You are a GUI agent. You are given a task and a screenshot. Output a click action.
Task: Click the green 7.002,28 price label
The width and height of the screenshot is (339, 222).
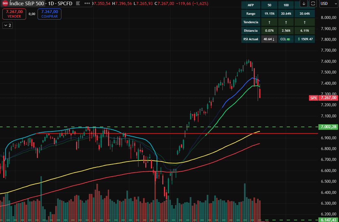point(328,127)
